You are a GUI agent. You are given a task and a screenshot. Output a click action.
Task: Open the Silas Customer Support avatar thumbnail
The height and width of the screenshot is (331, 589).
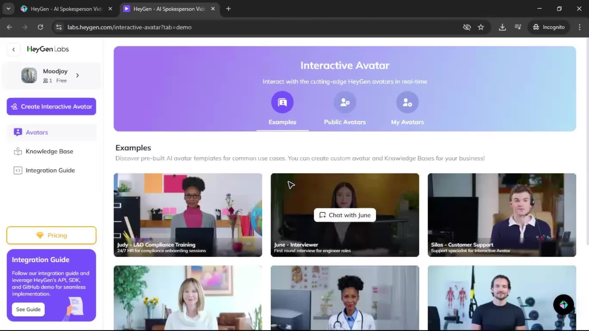pyautogui.click(x=502, y=215)
